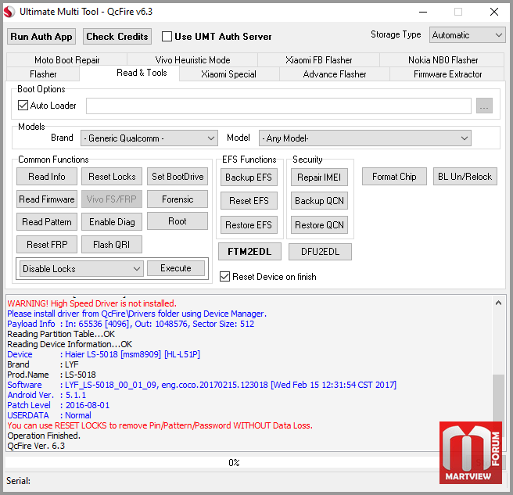Viewport: 513px width, 495px height.
Task: Open the Storage Type dropdown
Action: point(467,35)
